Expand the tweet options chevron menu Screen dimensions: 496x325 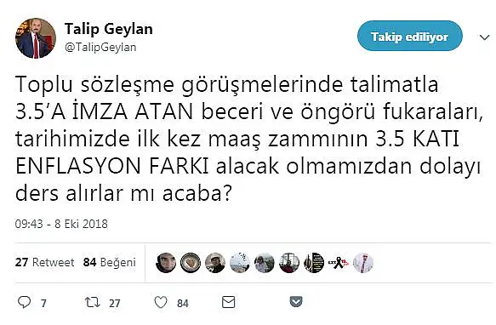[484, 37]
